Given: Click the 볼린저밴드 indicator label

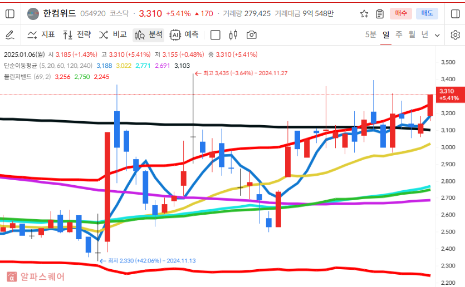Looking at the screenshot, I should tap(17, 77).
